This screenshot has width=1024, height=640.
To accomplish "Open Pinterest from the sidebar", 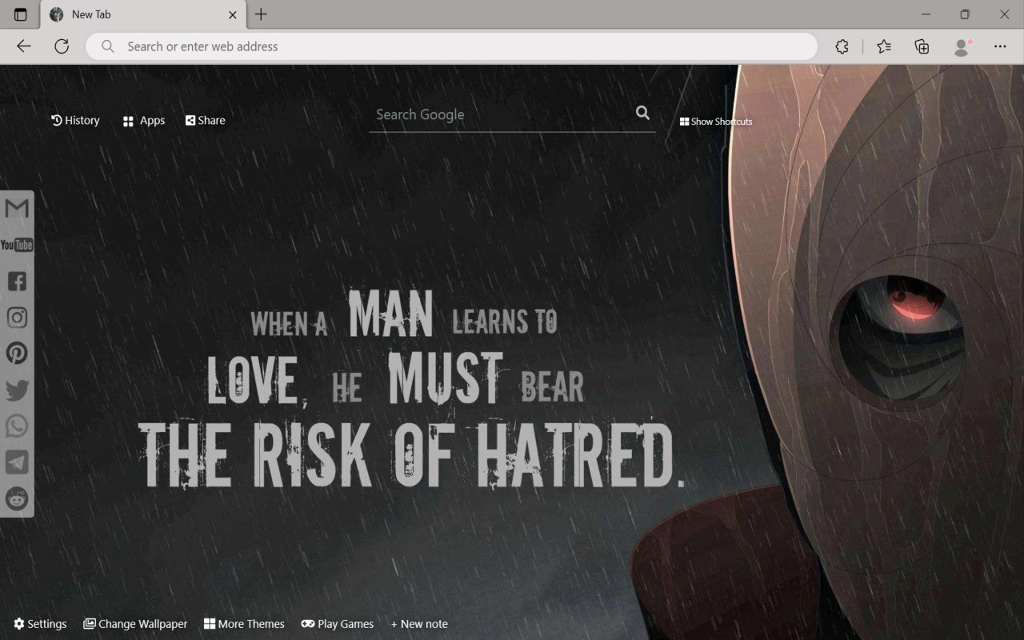I will [17, 354].
